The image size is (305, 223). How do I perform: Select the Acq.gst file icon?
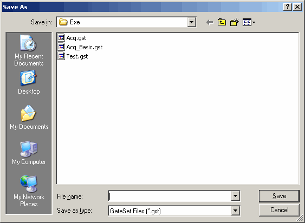point(61,37)
